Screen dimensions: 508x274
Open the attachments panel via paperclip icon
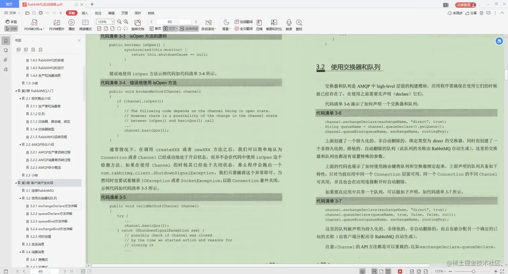5,60
